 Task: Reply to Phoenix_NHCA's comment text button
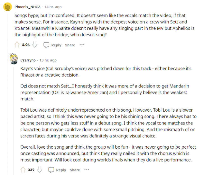pos(56,45)
